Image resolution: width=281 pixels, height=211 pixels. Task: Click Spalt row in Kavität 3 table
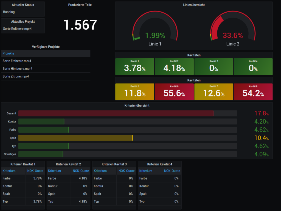click(x=114, y=194)
